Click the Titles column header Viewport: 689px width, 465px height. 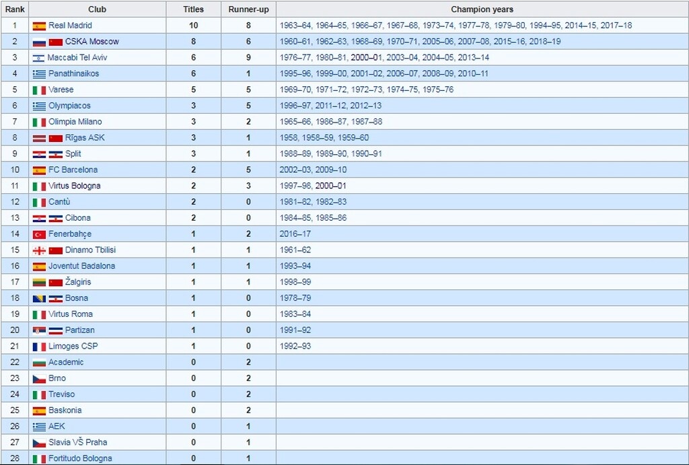[x=194, y=9]
